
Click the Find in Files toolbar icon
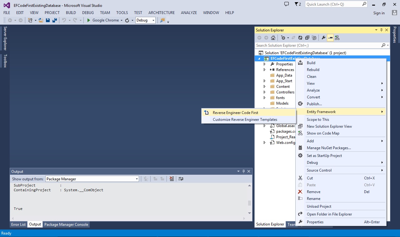point(162,20)
